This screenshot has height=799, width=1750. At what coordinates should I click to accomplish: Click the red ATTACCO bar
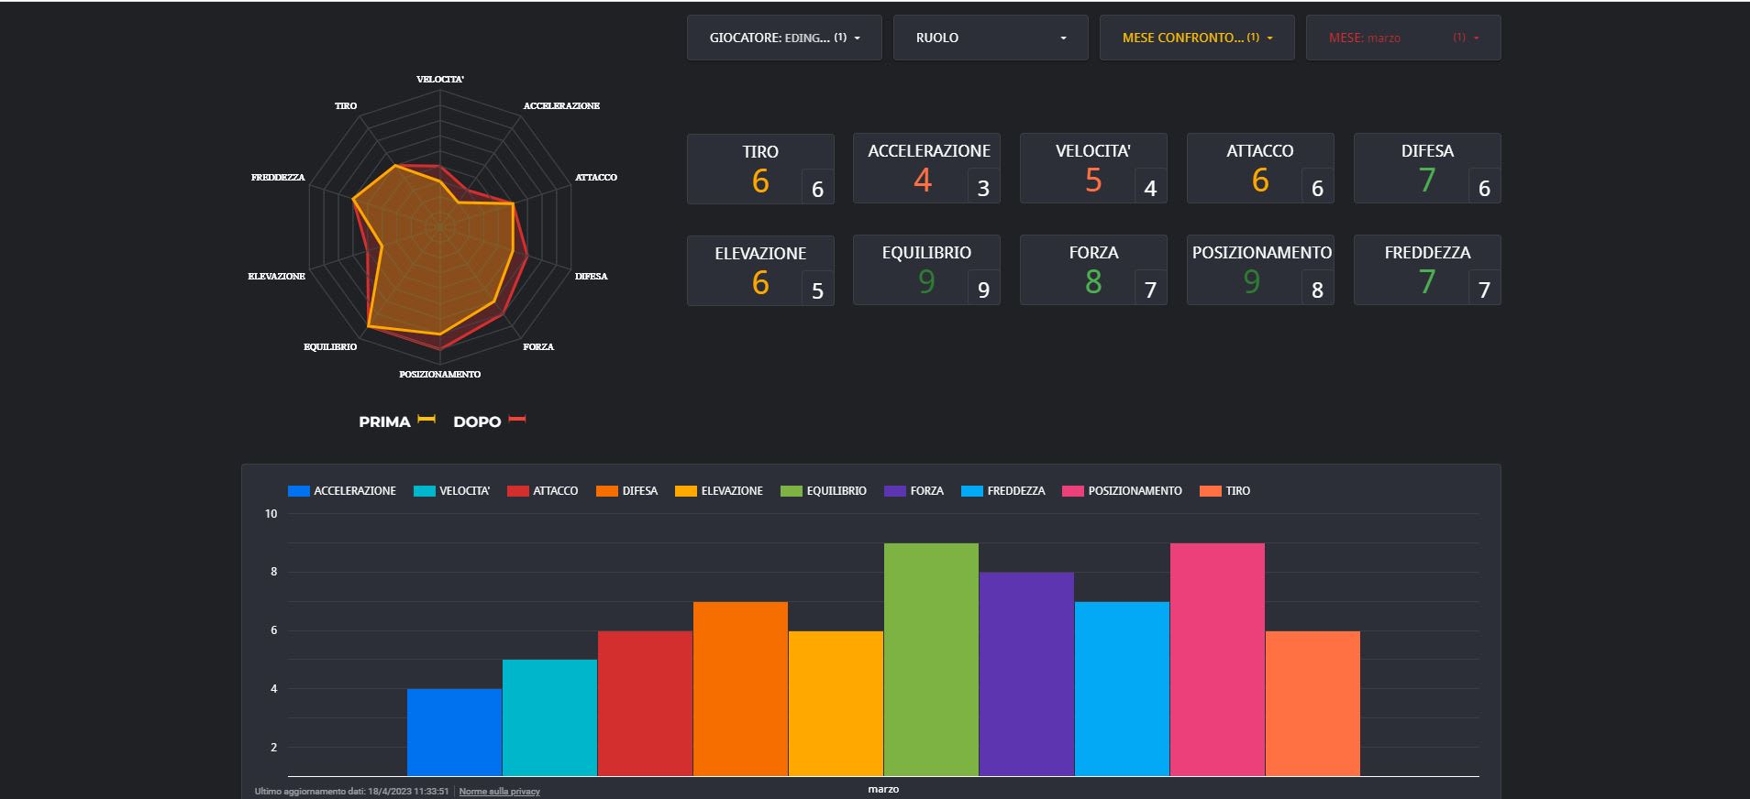tap(645, 704)
